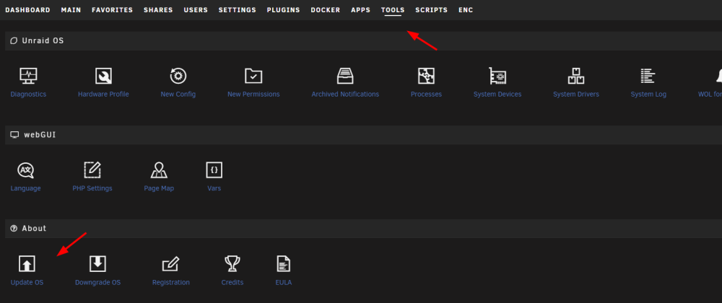Click the About section header

point(363,229)
